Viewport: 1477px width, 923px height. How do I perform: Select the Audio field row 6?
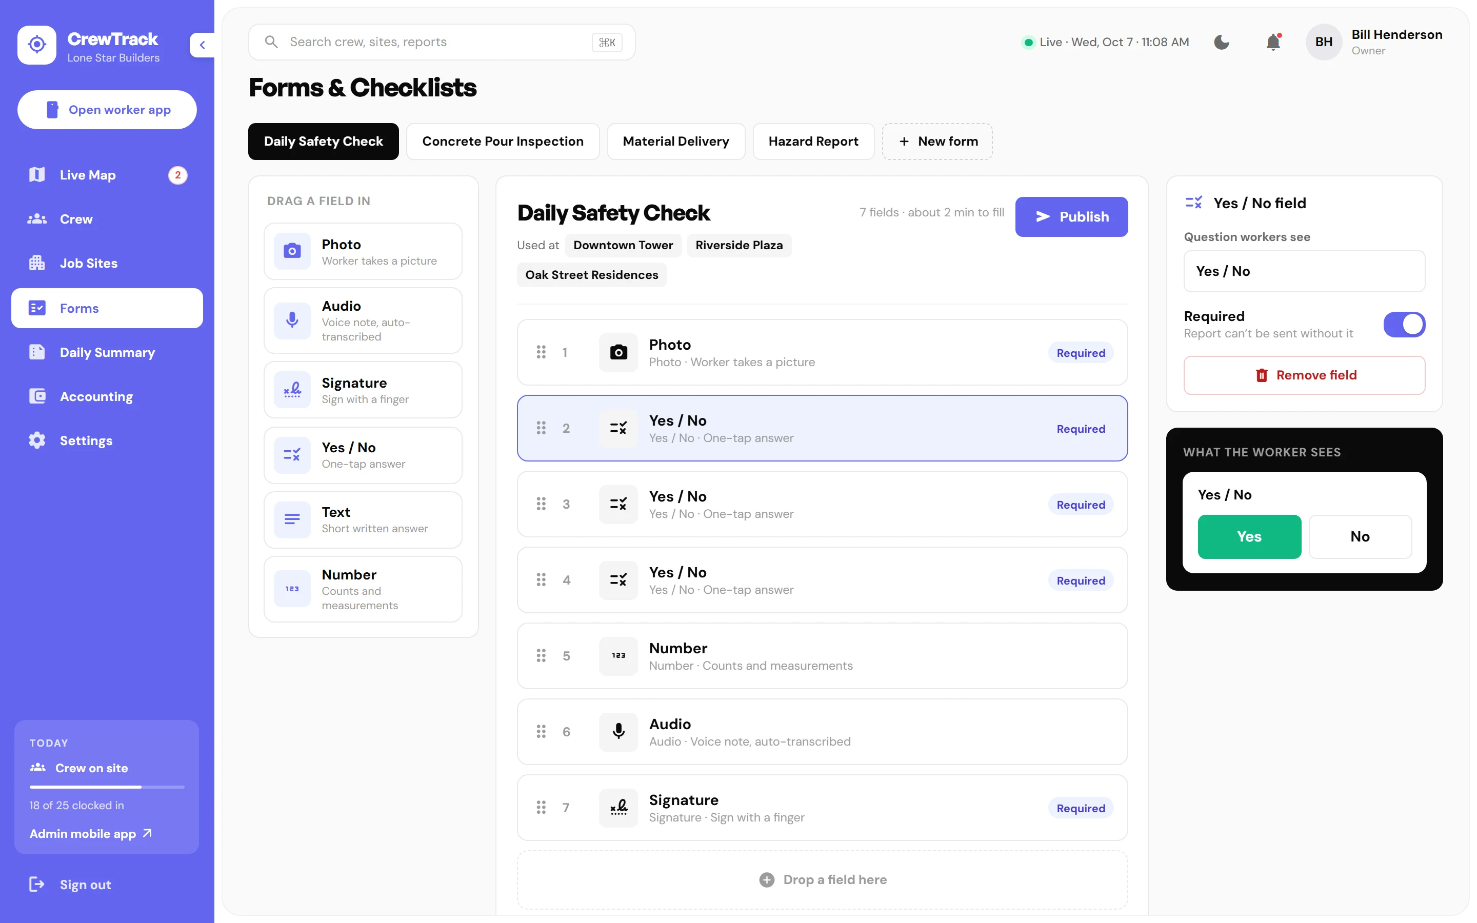tap(822, 731)
